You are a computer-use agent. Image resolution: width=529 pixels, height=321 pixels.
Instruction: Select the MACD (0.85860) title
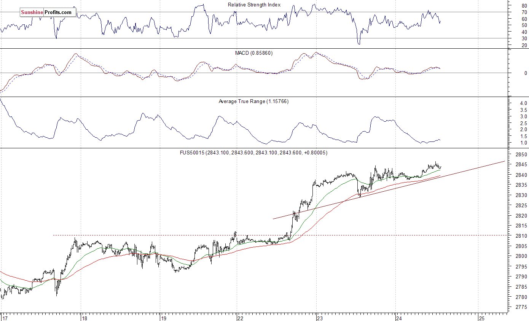pos(254,53)
